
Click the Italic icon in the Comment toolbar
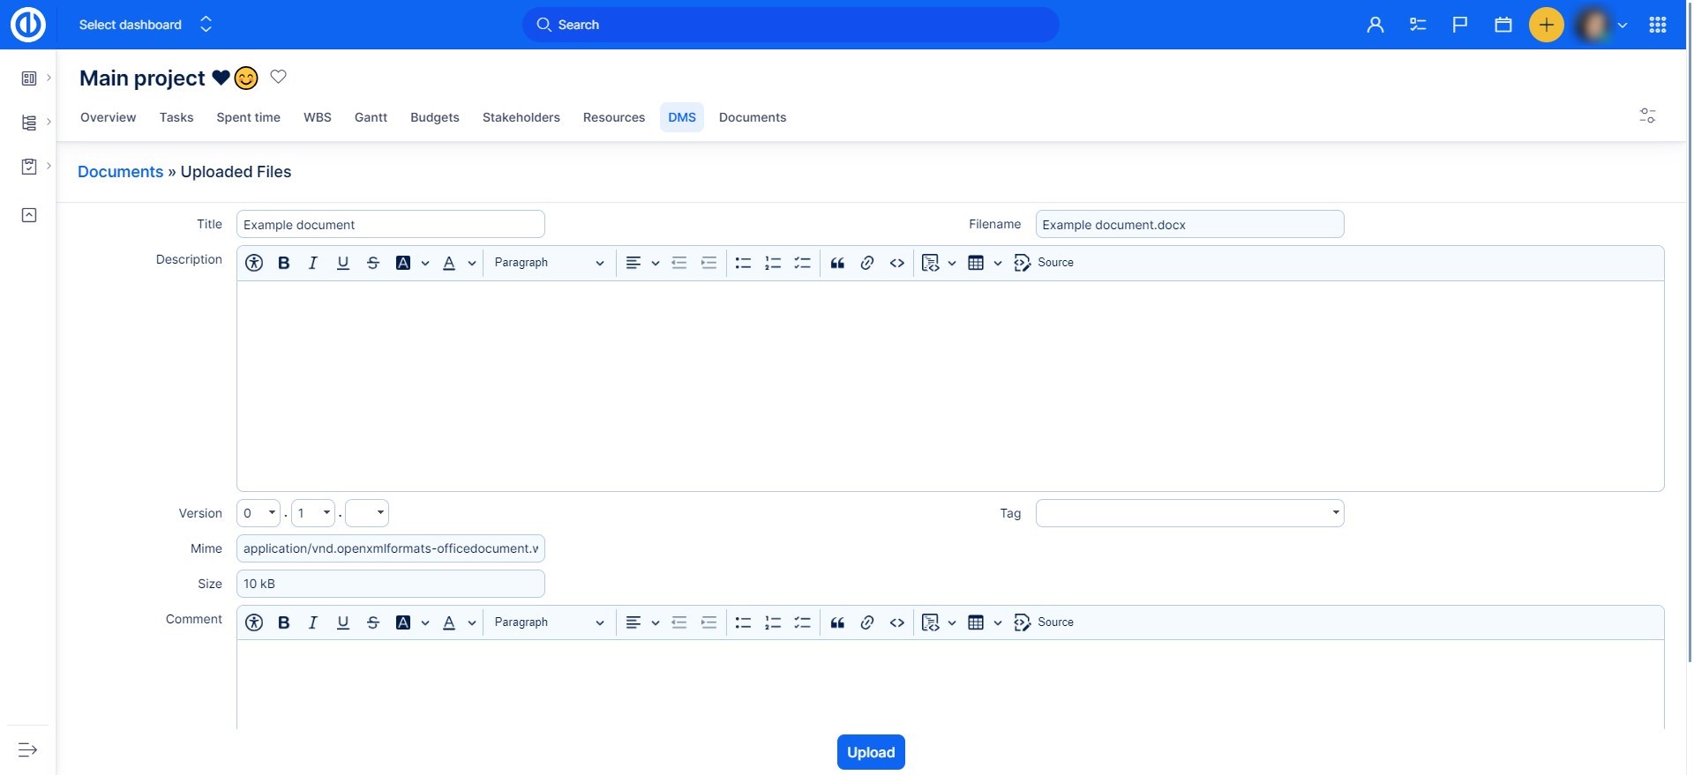pos(312,622)
